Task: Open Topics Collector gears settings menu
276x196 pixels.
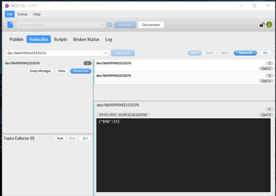Action: point(85,138)
